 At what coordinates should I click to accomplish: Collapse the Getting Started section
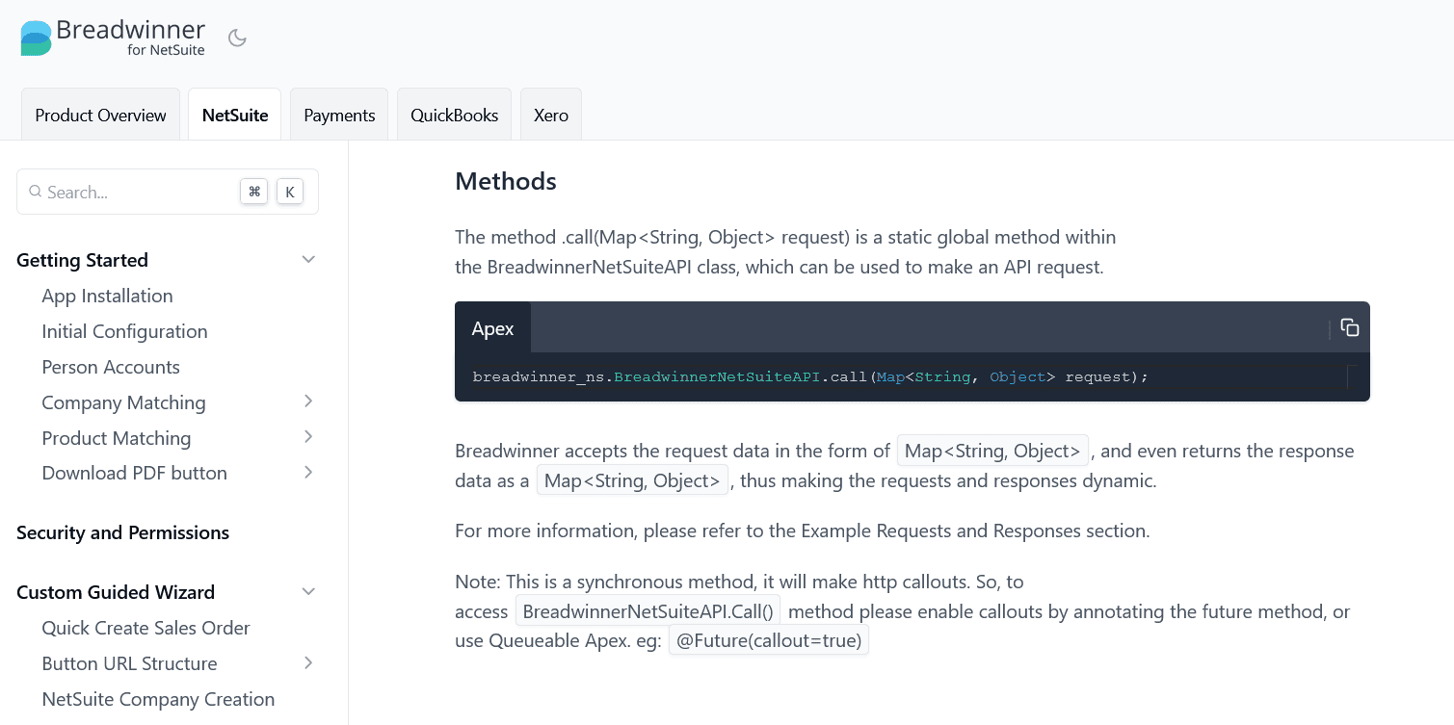tap(308, 260)
